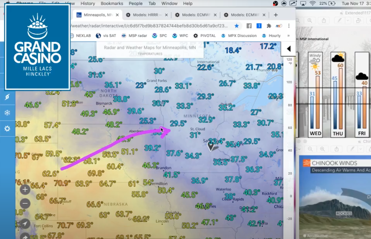Open the History menu
This screenshot has height=239, width=371.
(87, 4)
